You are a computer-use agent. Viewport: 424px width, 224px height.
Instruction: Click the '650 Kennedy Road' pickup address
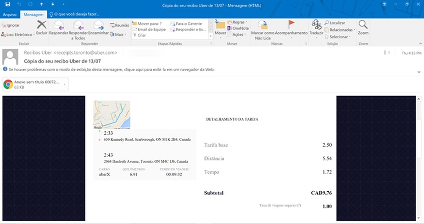pos(147,139)
